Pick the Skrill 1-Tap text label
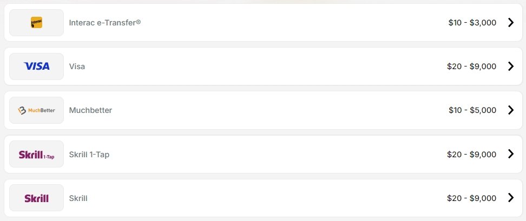This screenshot has height=221, width=526. click(x=89, y=155)
